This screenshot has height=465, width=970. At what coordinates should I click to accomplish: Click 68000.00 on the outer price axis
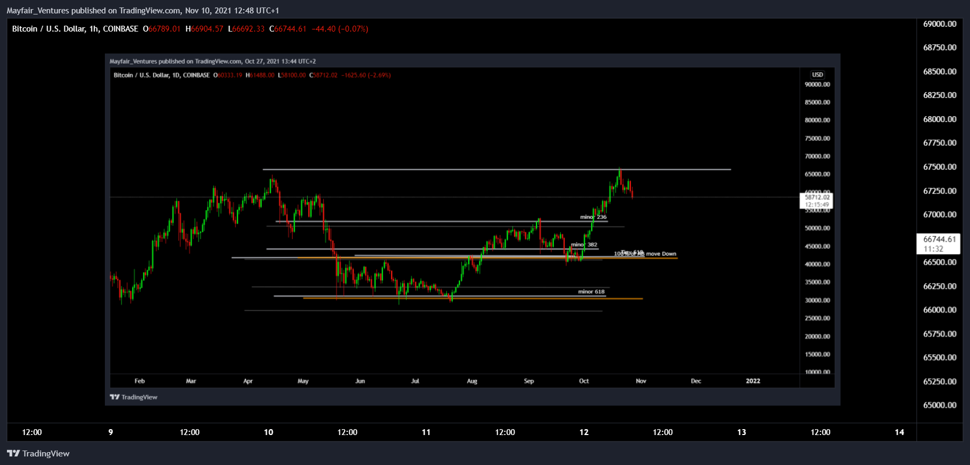[x=940, y=119]
